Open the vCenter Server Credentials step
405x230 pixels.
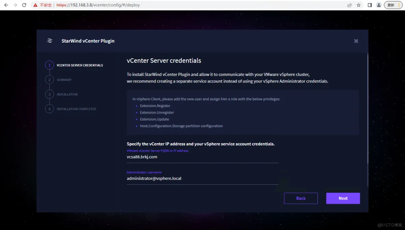(x=80, y=65)
